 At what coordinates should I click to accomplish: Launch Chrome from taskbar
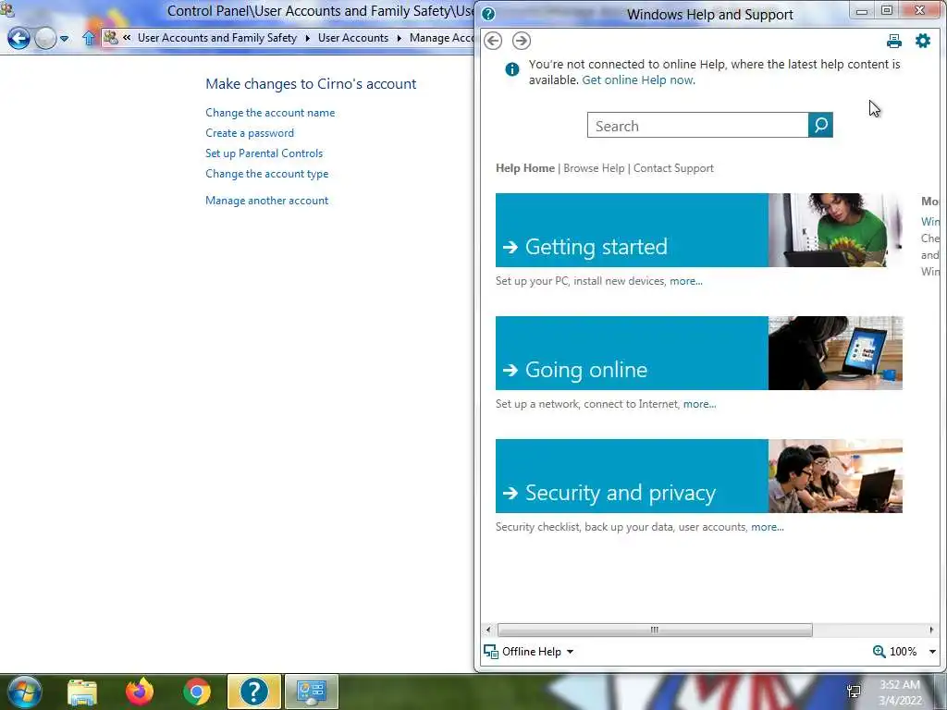(196, 692)
